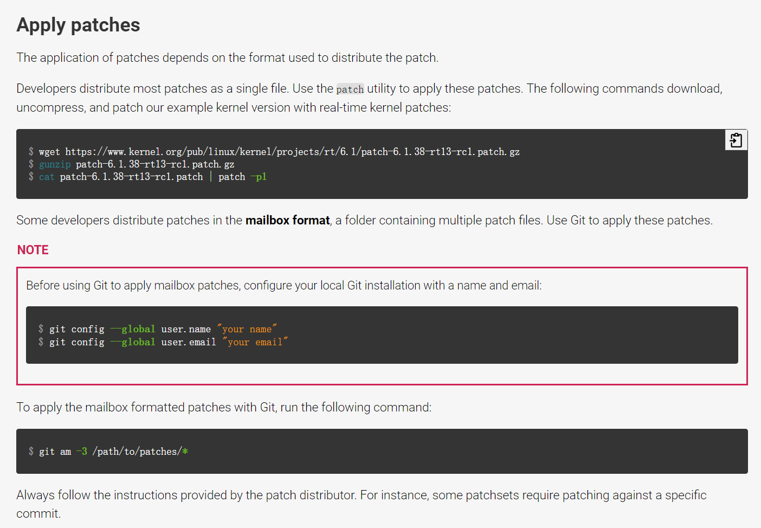Click the 'cat patch-6.1.38-rt13-rc1.patch' command line
Screen dimensions: 761x528
[x=147, y=177]
